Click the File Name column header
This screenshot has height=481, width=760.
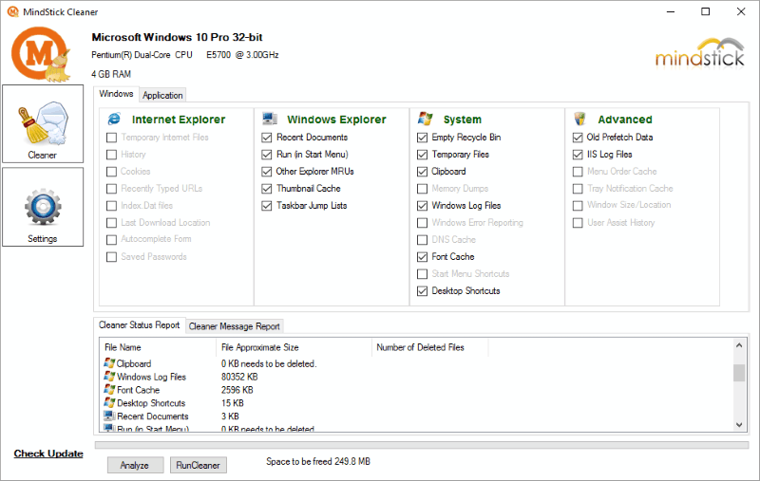coord(158,347)
